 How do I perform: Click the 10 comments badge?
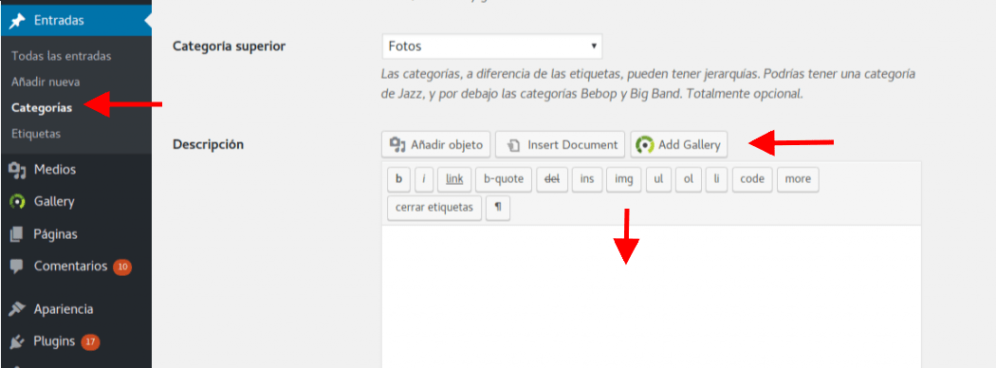(x=122, y=267)
